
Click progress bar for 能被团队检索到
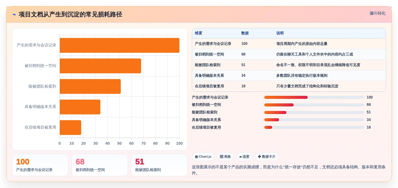coord(314,112)
